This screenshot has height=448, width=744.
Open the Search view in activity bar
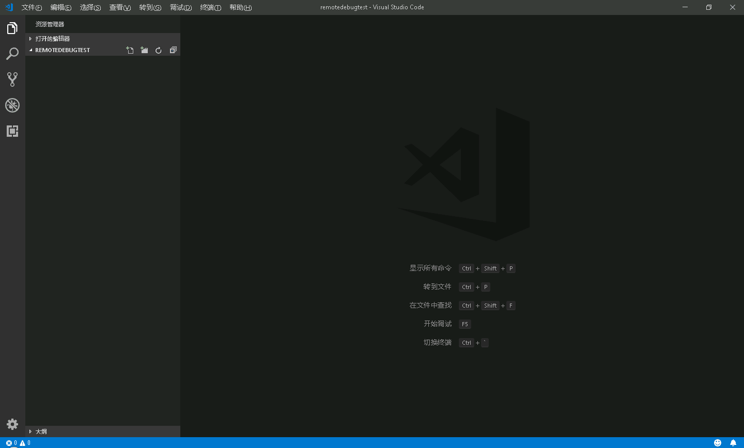(x=12, y=54)
